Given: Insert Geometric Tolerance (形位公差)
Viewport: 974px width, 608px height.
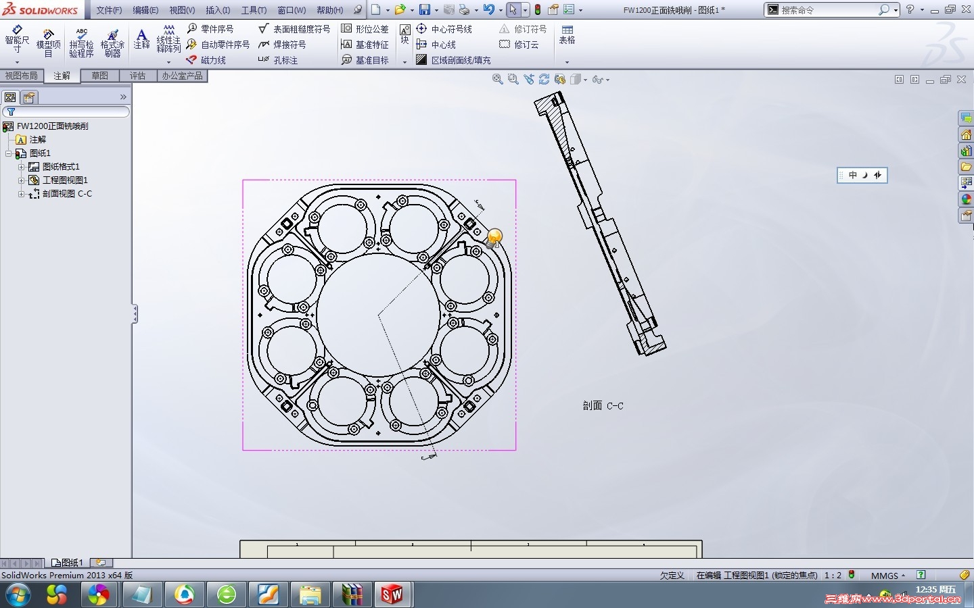Looking at the screenshot, I should (365, 29).
